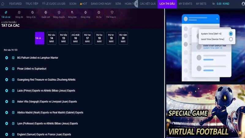Select the Thể thao khác trophy icon
Screen dimensions: 245x138
[x=112, y=12]
